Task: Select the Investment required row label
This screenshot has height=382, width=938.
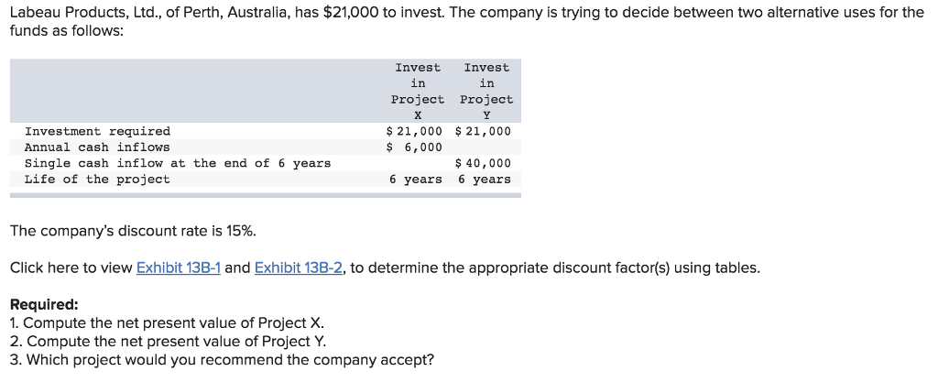Action: [97, 131]
